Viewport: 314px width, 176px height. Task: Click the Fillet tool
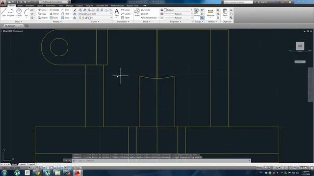[x=65, y=14]
